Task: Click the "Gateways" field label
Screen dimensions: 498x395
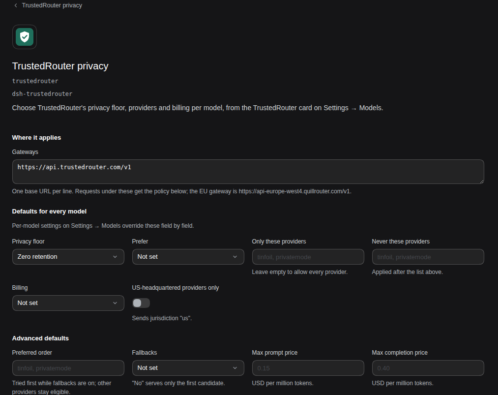Action: (25, 152)
